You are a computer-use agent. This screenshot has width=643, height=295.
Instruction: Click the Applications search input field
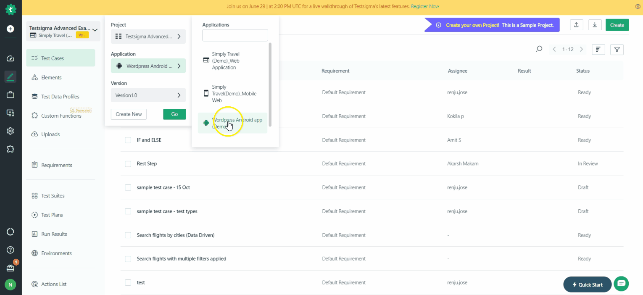[x=235, y=35]
